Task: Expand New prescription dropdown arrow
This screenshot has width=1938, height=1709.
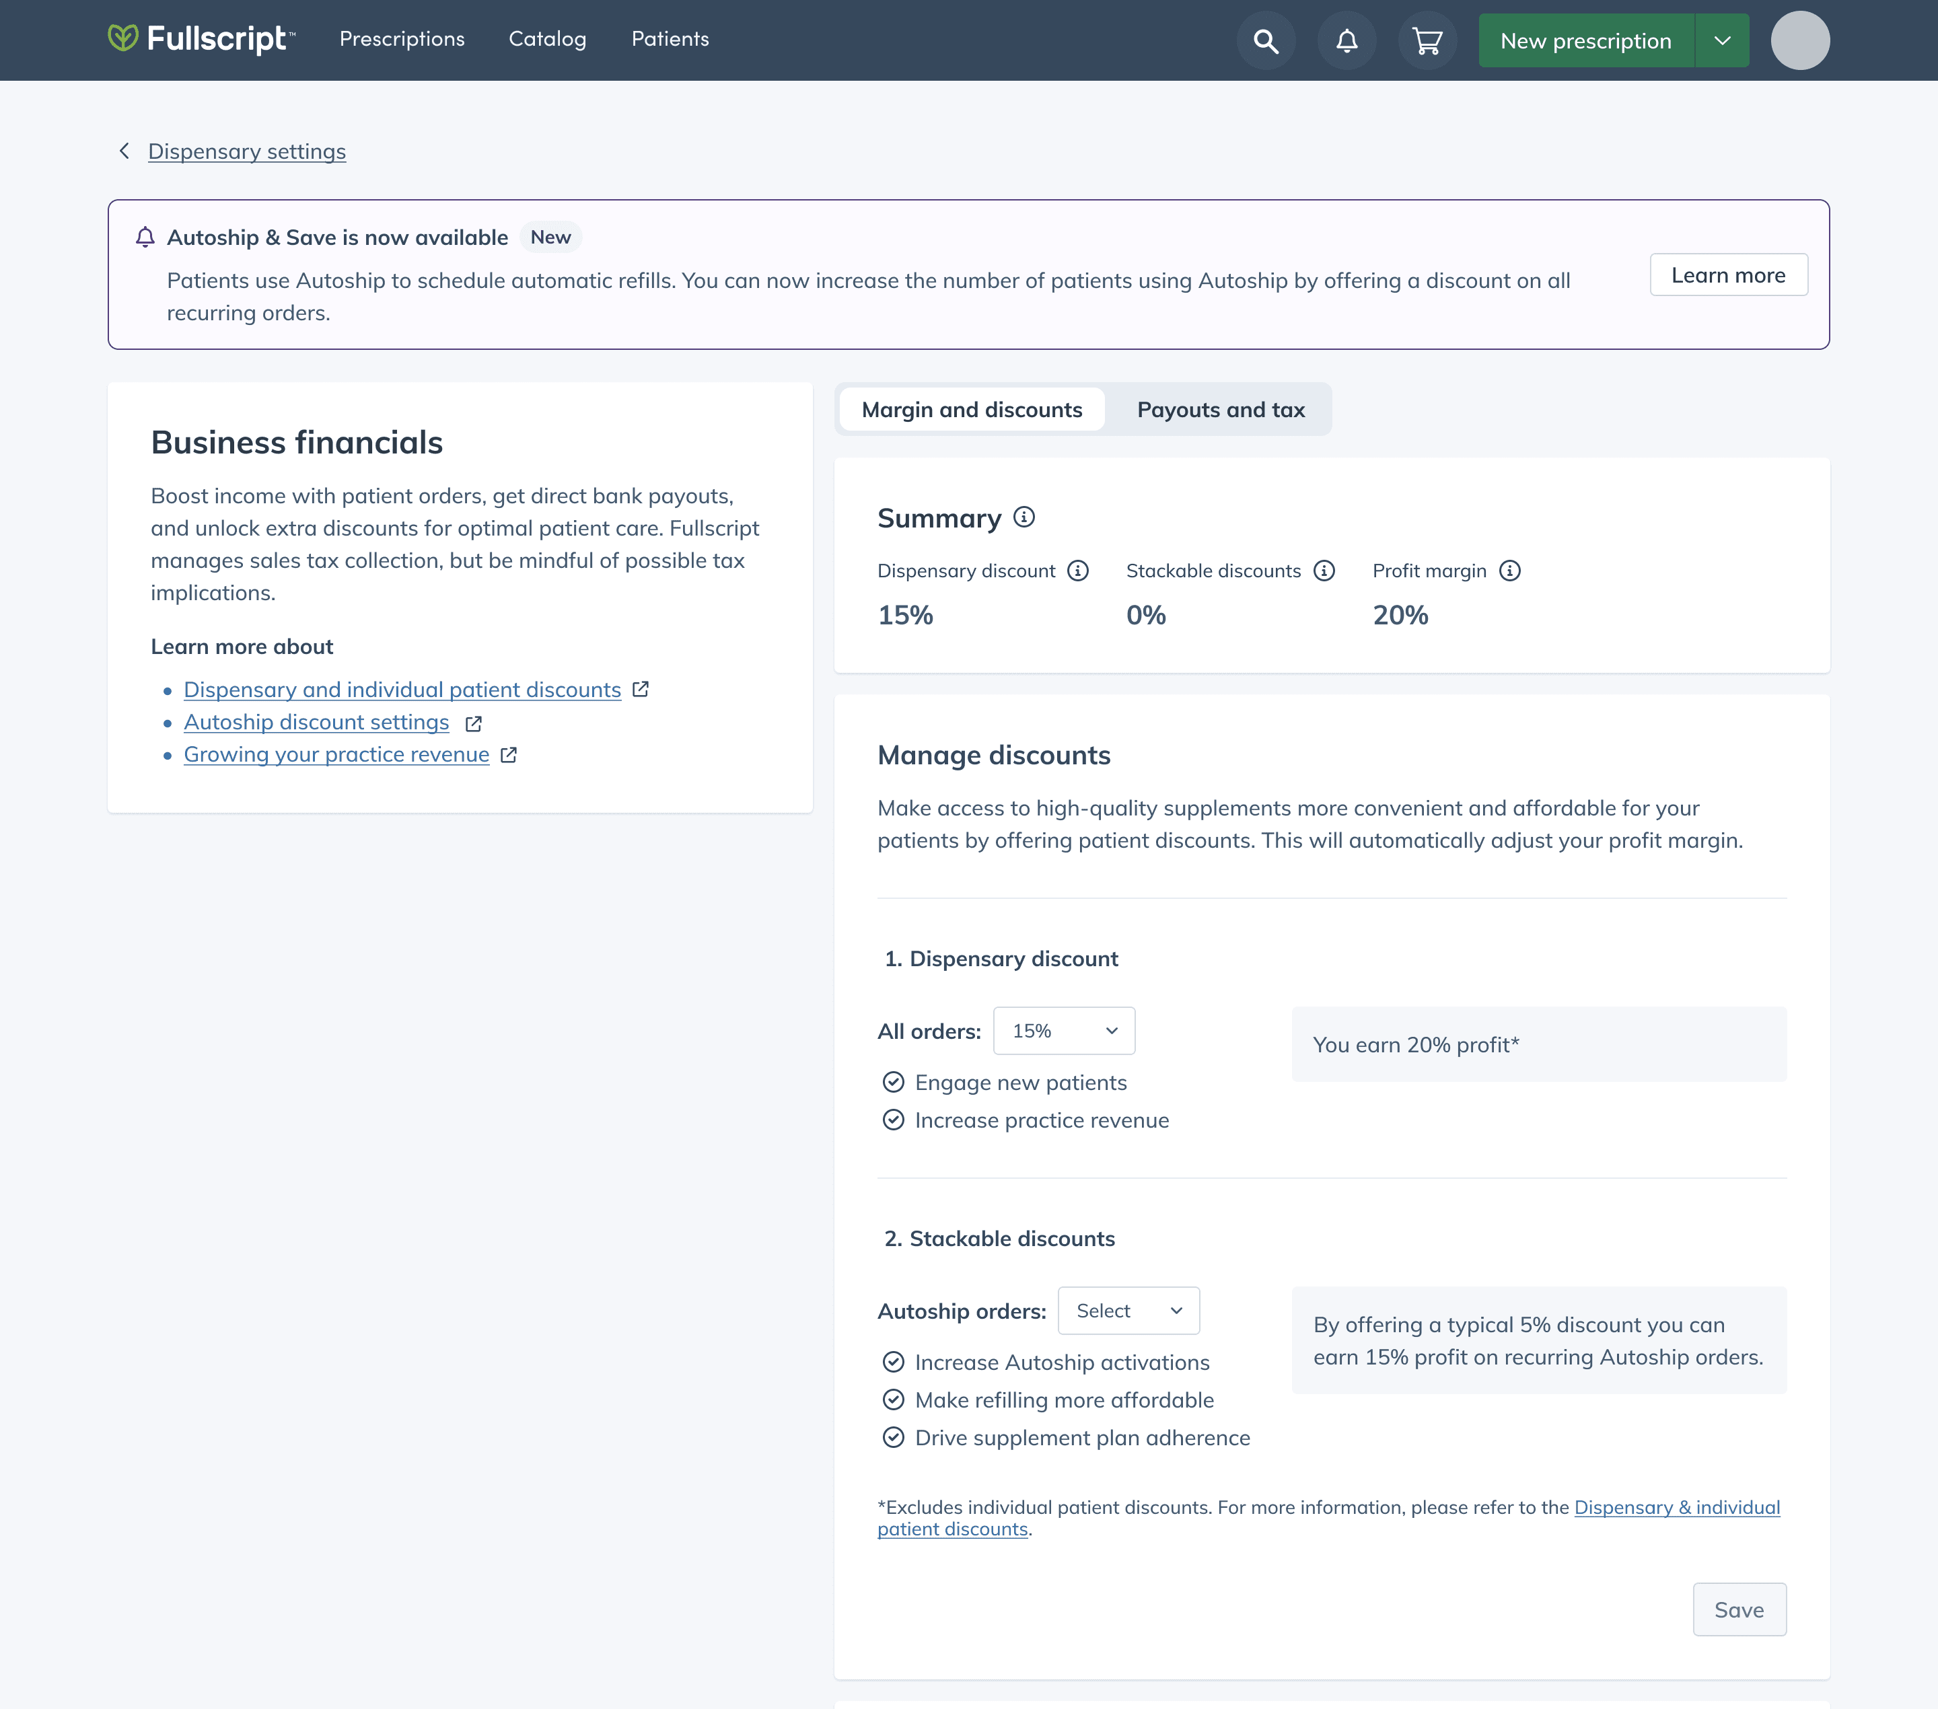Action: (x=1722, y=41)
